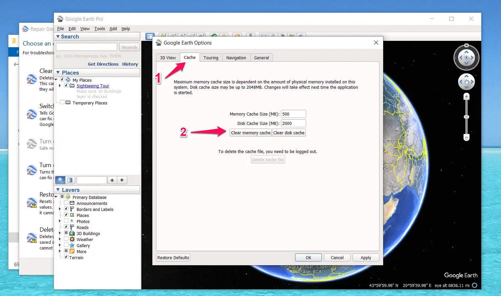
Task: Switch to the General tab
Action: click(262, 58)
